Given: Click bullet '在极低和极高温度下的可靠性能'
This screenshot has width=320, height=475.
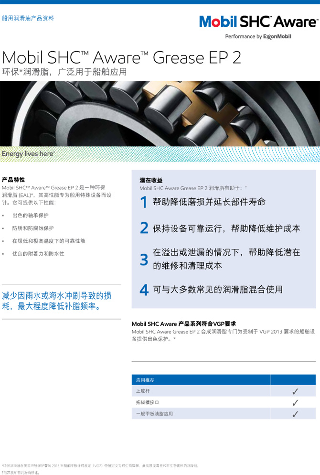Looking at the screenshot, I should pos(49,241).
